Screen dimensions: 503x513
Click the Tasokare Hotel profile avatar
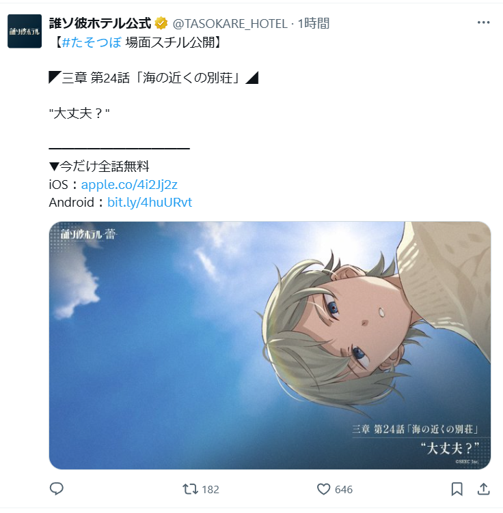[25, 31]
